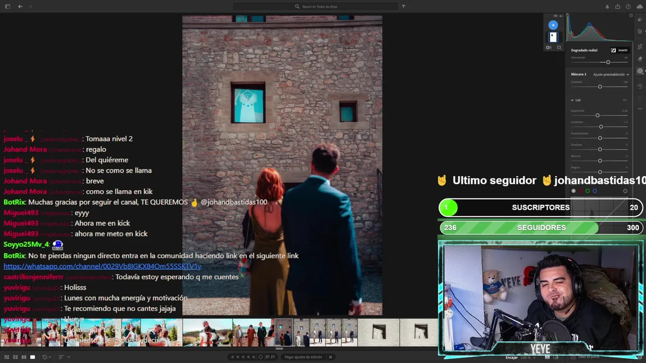Flag photo as picked

(267, 357)
